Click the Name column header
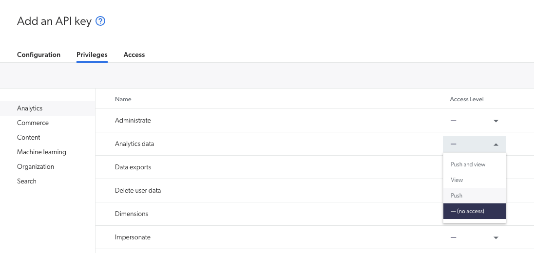Screen dimensions: 534x253 click(123, 99)
